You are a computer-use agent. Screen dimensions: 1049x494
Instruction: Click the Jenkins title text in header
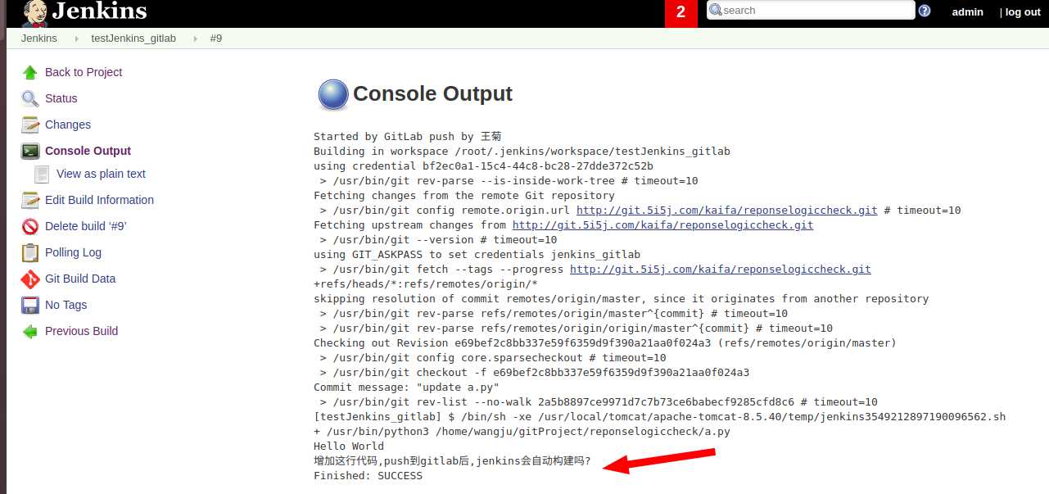pyautogui.click(x=99, y=11)
